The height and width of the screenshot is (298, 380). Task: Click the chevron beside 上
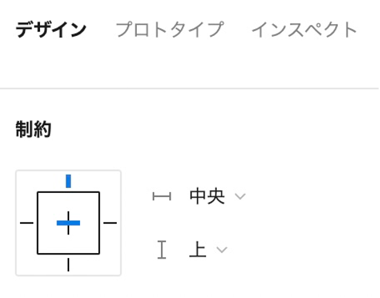click(222, 250)
